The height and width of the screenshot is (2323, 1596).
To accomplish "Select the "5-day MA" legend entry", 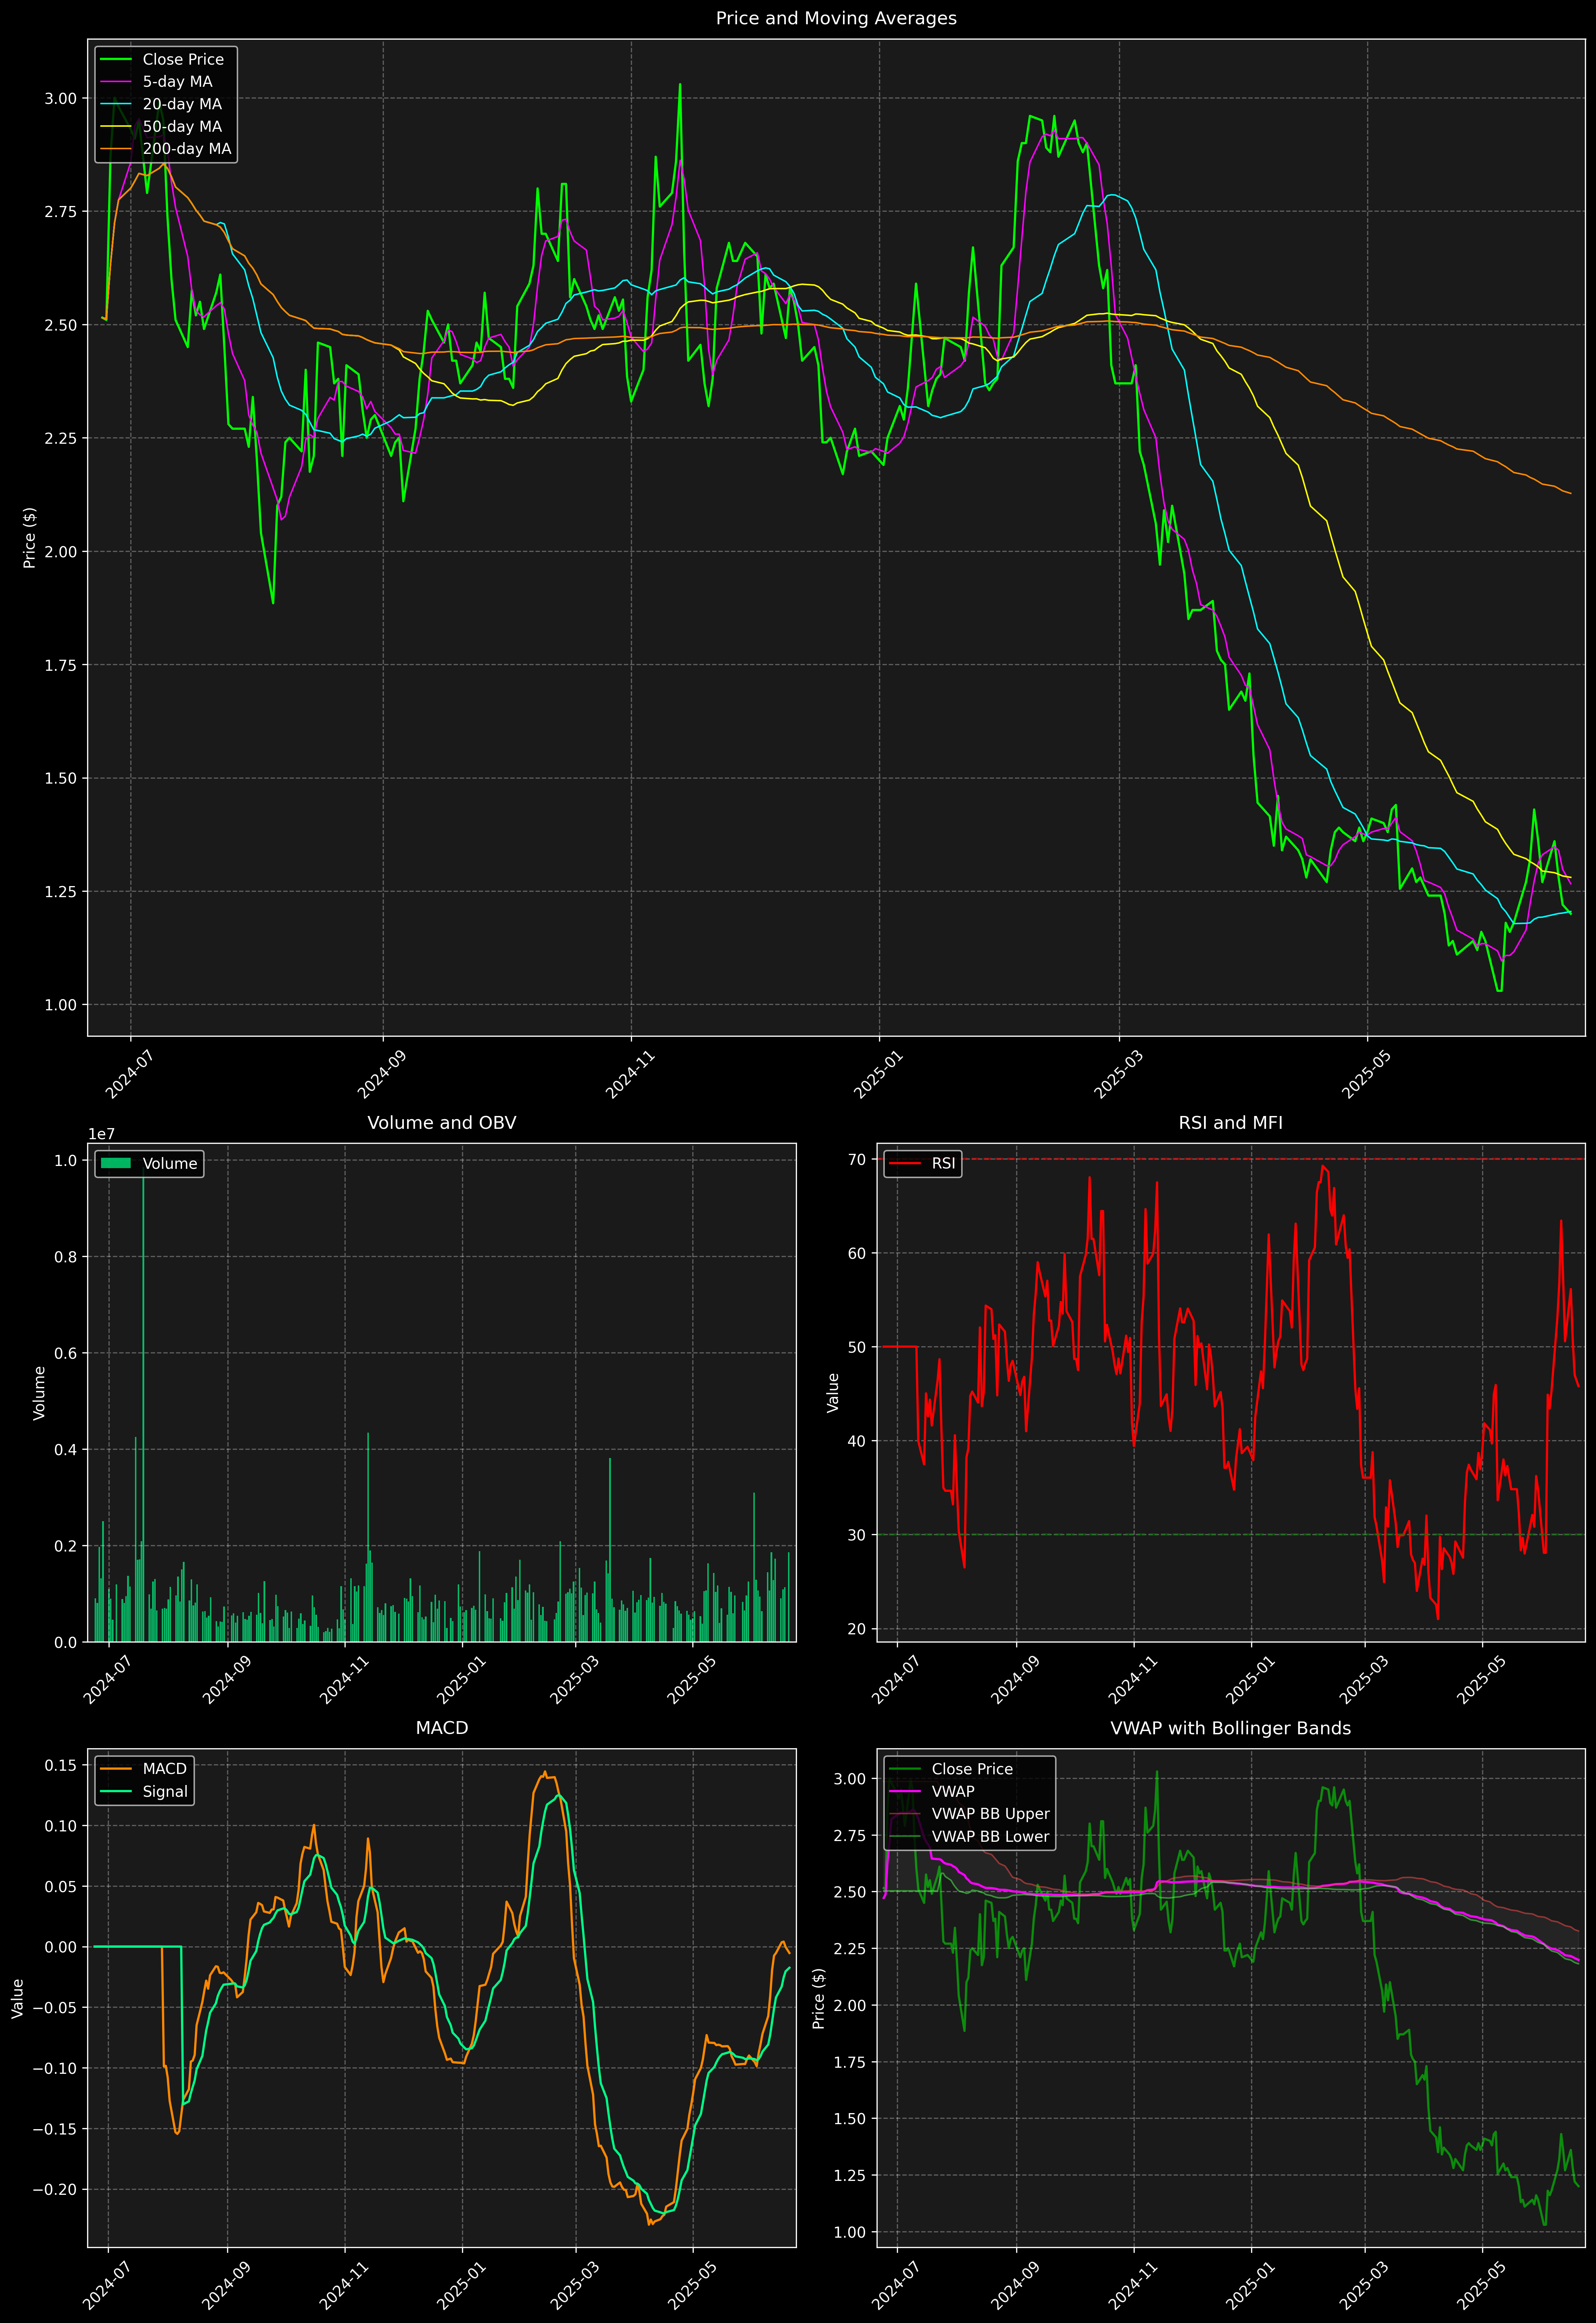I will 177,82.
